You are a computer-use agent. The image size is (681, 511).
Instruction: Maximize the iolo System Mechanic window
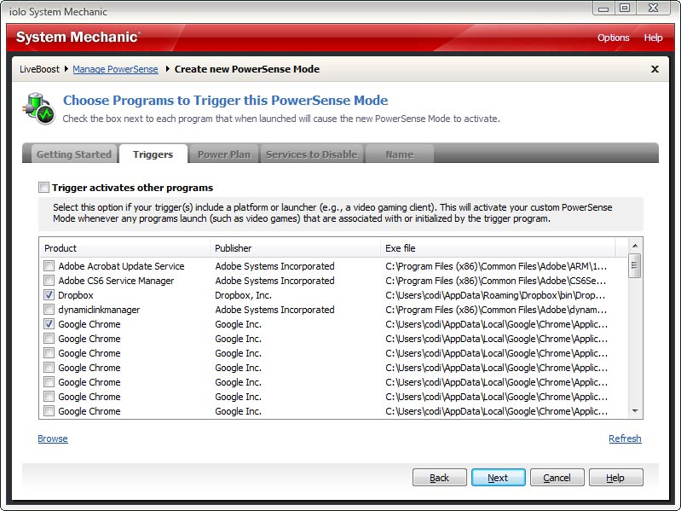(625, 8)
